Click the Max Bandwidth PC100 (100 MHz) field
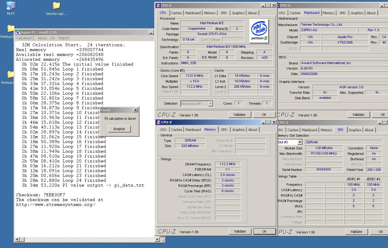 tap(324, 154)
